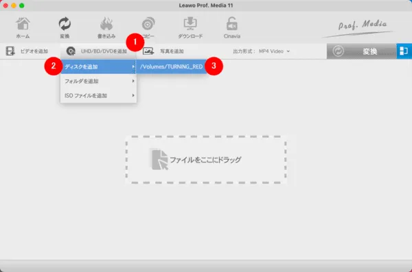
Task: Open the ダウンロード (Download) module
Action: (190, 28)
